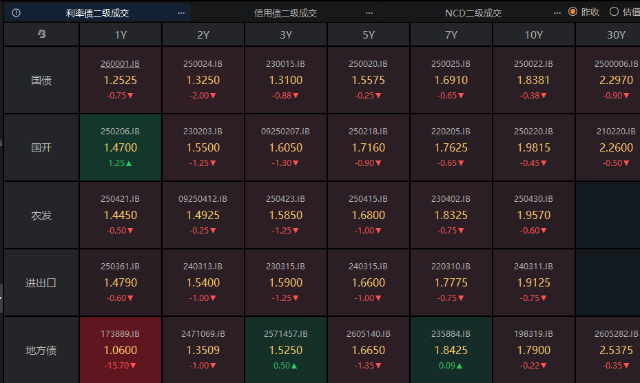Select the 利率债二级成交 tab
The width and height of the screenshot is (640, 383).
pos(97,12)
